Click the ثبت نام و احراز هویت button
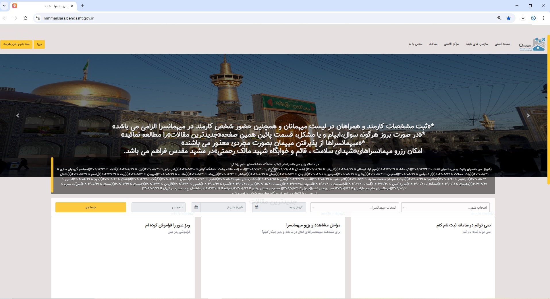 pyautogui.click(x=16, y=44)
